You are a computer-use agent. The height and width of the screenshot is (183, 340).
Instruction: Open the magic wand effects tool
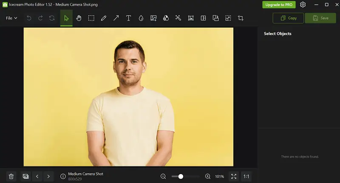pyautogui.click(x=178, y=18)
